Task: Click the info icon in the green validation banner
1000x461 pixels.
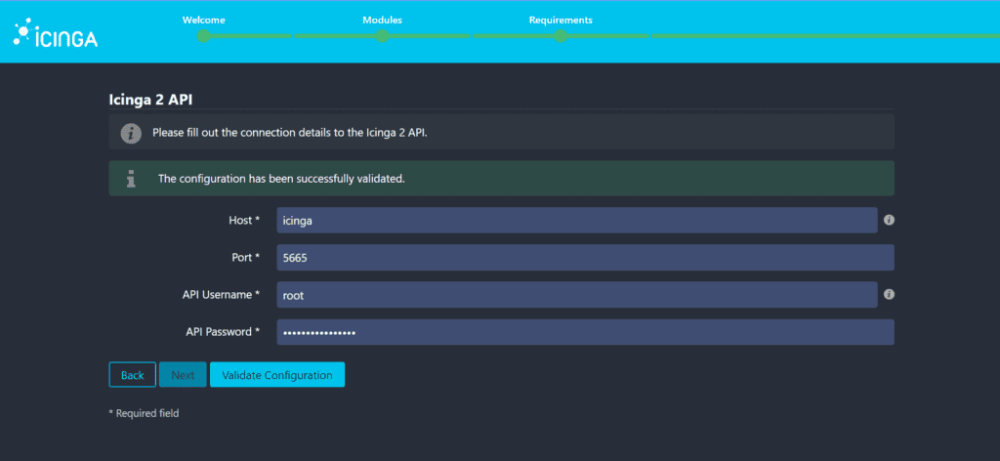Action: pyautogui.click(x=131, y=179)
